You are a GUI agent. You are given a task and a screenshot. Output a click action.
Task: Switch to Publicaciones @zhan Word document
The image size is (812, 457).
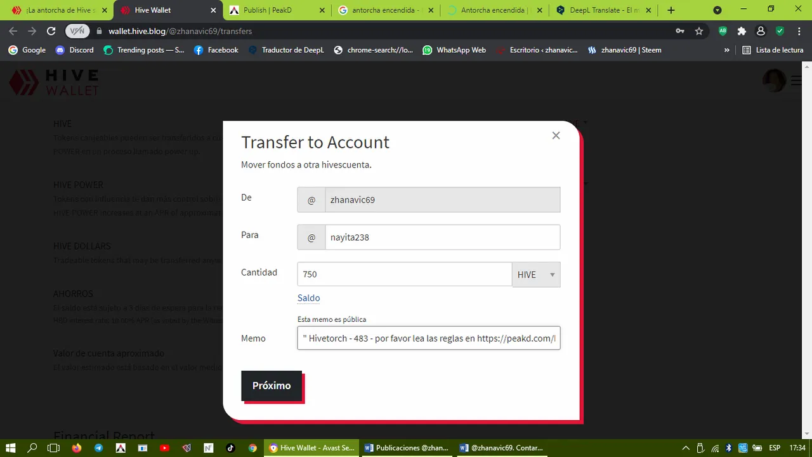coord(407,447)
